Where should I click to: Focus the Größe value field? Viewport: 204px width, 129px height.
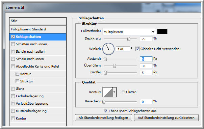146,73
